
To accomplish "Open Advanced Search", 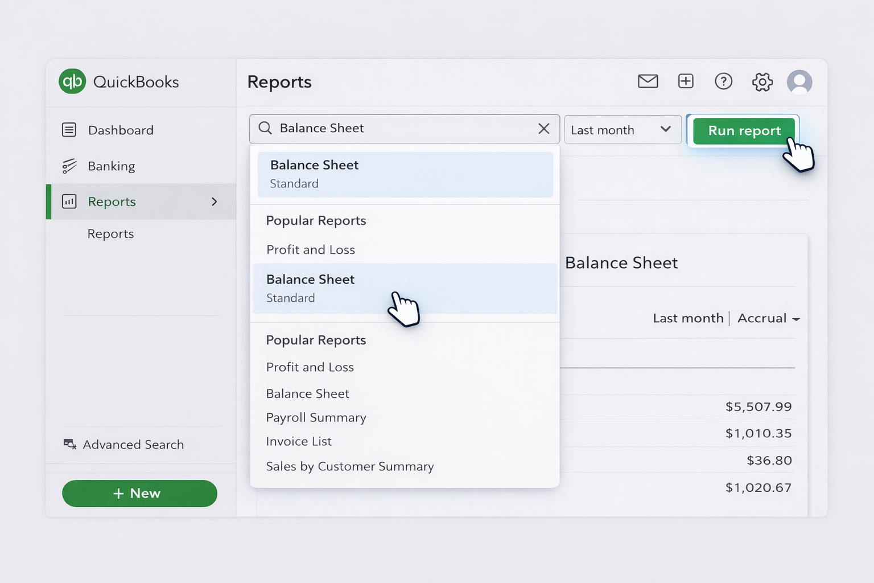I will [x=133, y=445].
